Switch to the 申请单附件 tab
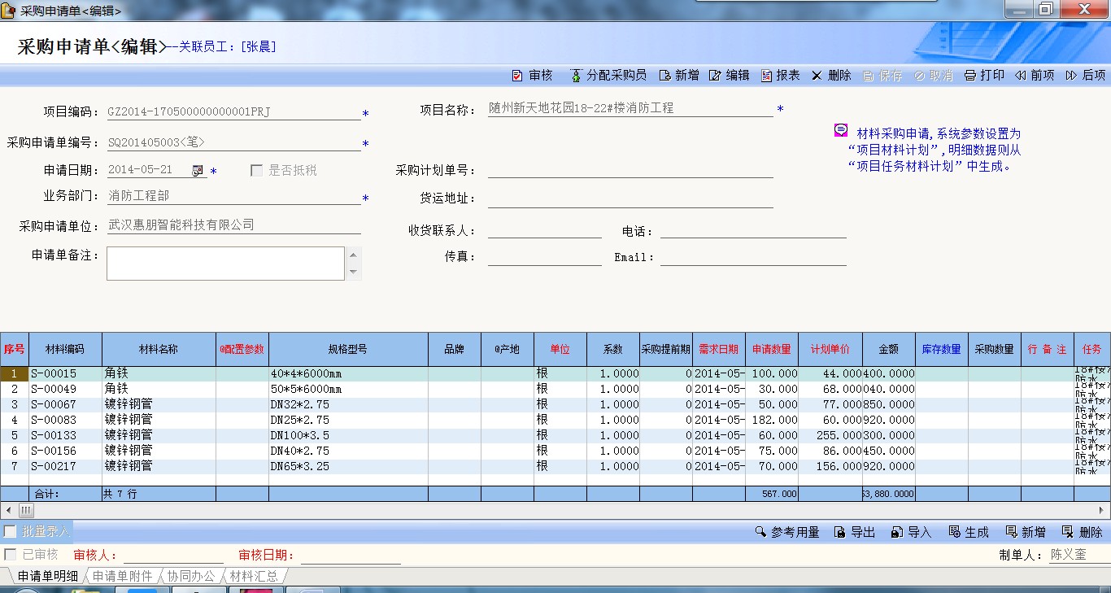This screenshot has width=1111, height=593. tap(122, 576)
